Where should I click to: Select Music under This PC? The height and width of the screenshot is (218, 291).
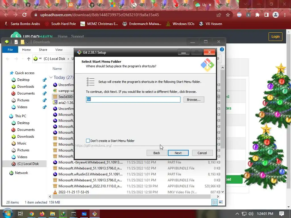click(22, 143)
